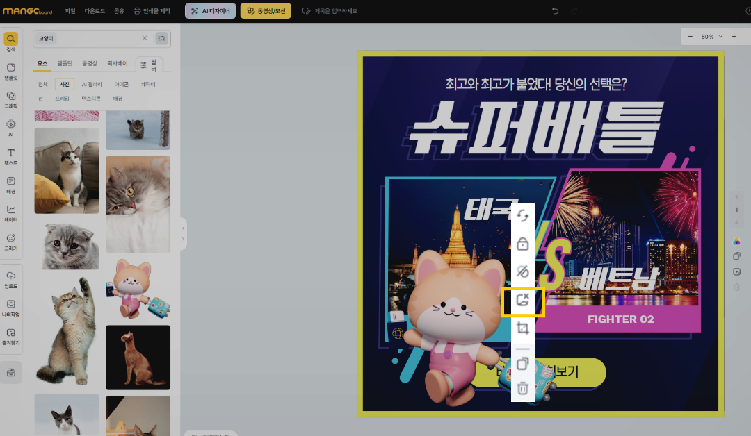Viewport: 751px width, 436px height.
Task: Undo the last action
Action: (555, 10)
